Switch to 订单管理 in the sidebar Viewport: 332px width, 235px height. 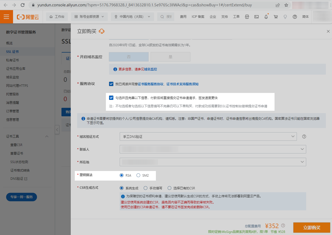tap(13, 111)
